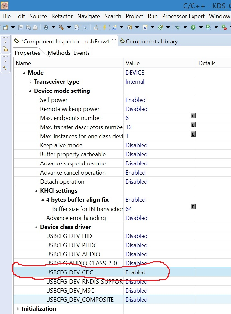Screen dimensions: 231x314
Task: Toggle the Self power Enabled value
Action: click(x=135, y=100)
